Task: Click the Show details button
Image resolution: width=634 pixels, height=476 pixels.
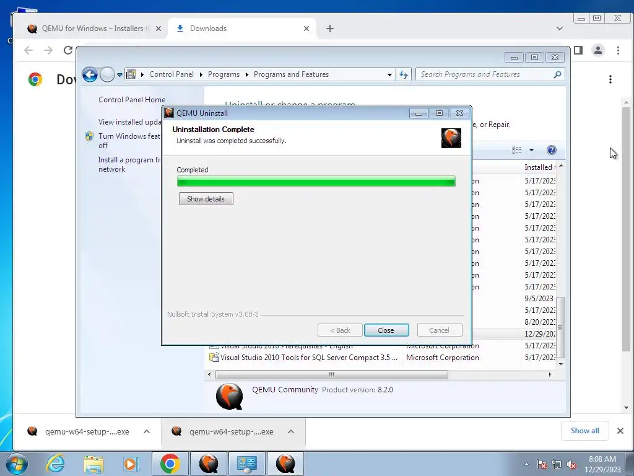Action: click(206, 199)
